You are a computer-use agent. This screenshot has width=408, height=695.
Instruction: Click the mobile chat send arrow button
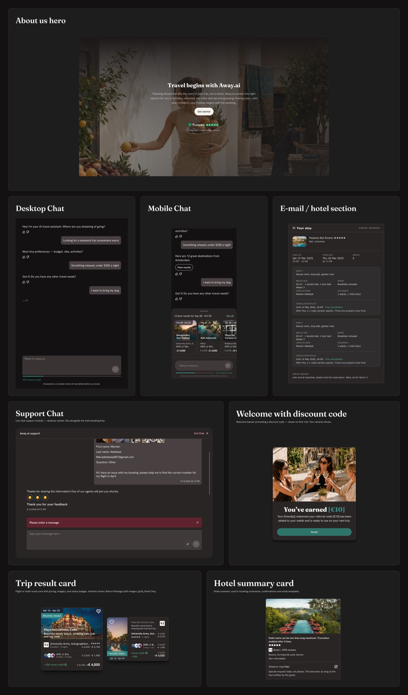click(x=228, y=366)
